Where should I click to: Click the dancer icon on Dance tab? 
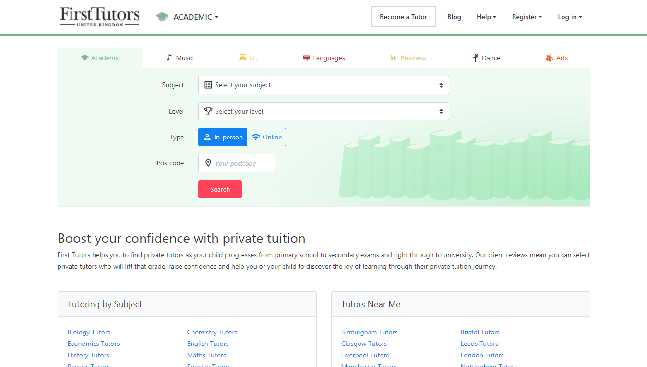475,58
